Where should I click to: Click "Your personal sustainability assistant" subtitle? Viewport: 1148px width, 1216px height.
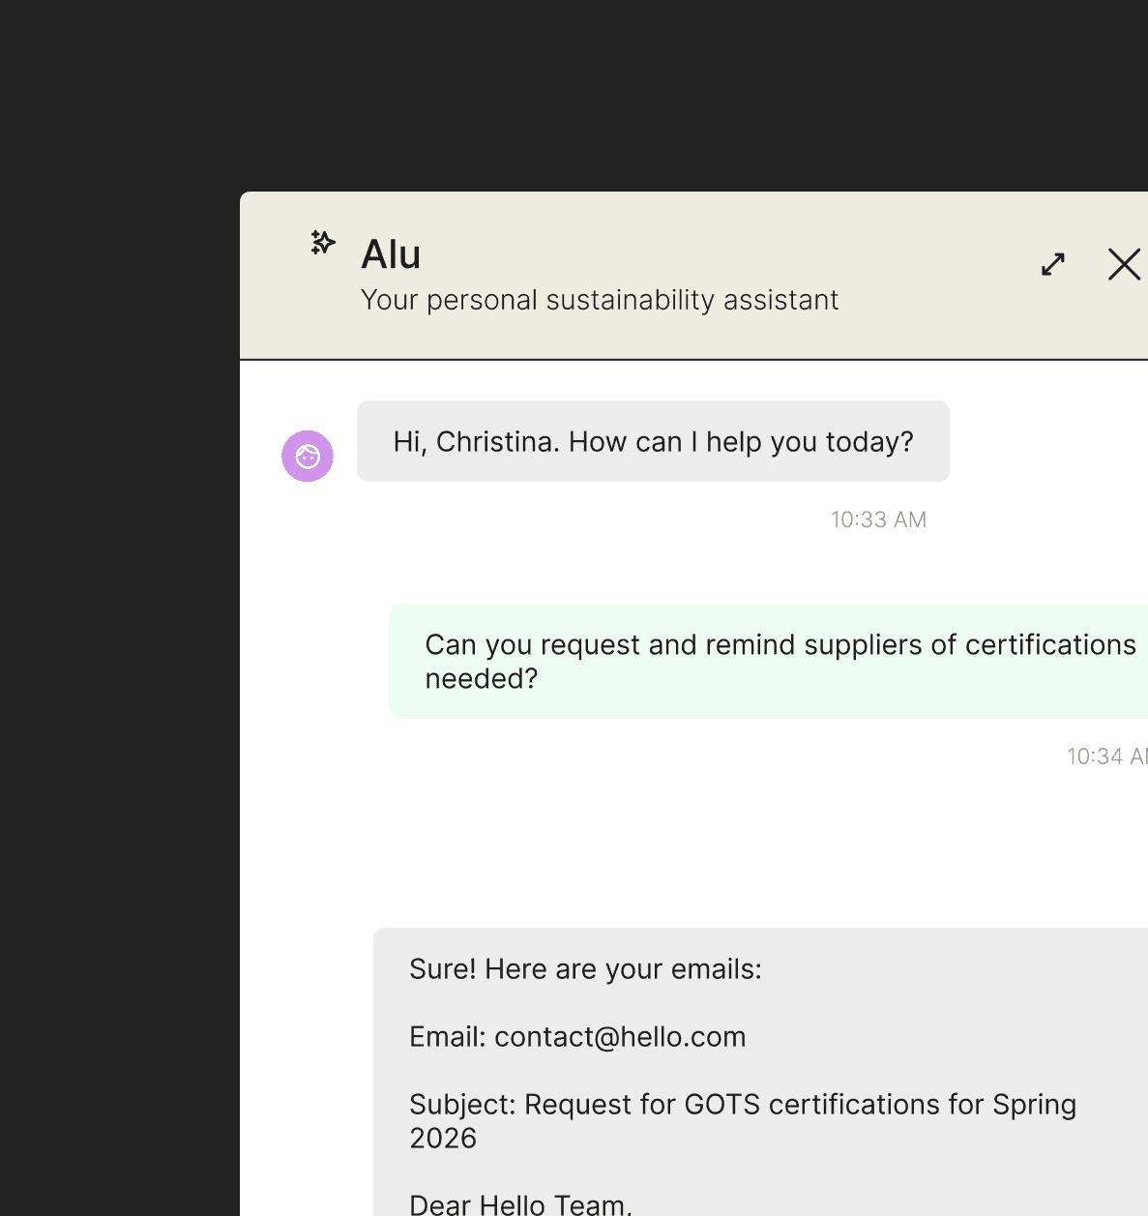click(x=600, y=300)
